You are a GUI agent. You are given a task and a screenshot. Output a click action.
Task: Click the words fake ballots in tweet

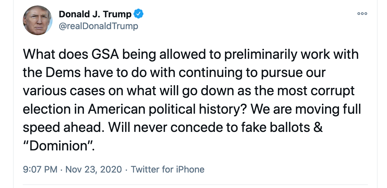[x=276, y=128]
